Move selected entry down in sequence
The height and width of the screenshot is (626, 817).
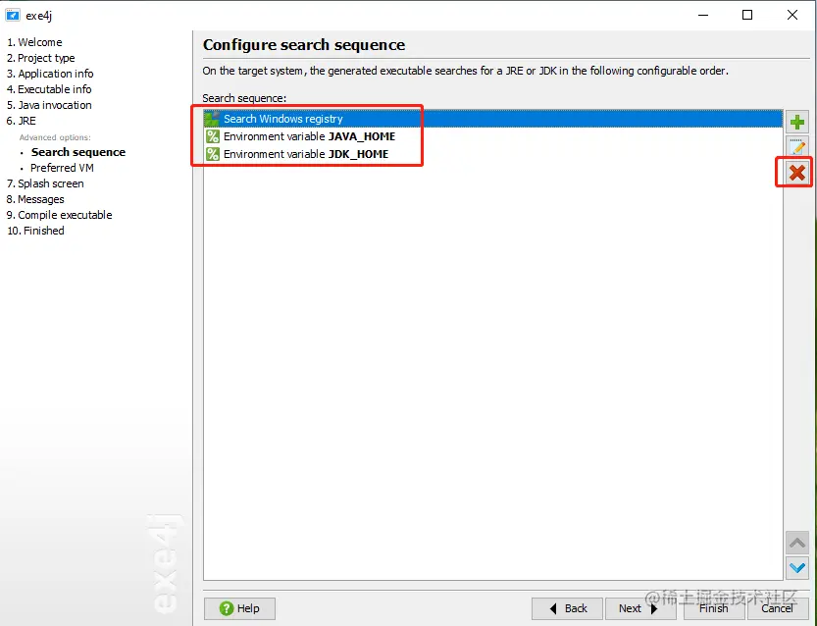coord(796,567)
